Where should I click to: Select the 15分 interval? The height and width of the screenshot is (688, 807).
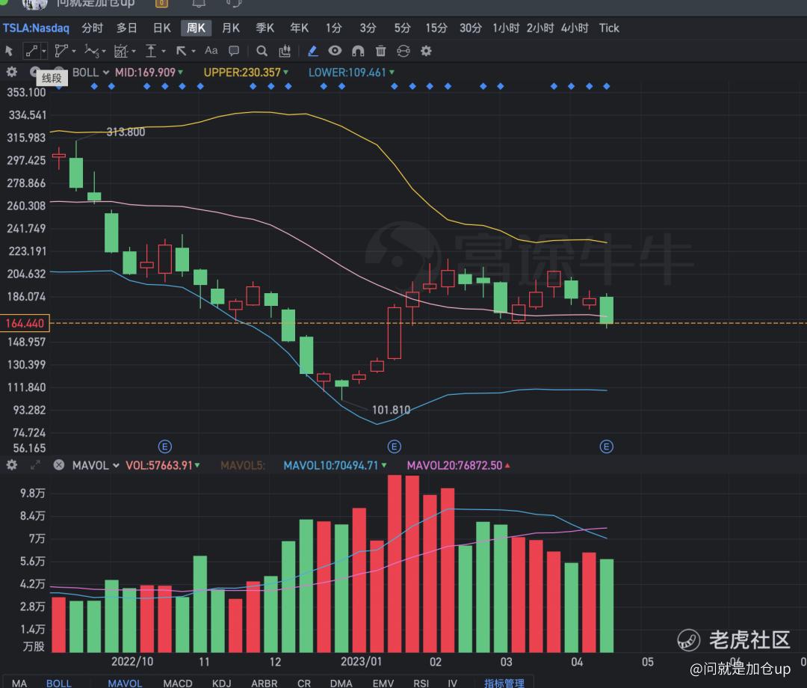pyautogui.click(x=436, y=28)
